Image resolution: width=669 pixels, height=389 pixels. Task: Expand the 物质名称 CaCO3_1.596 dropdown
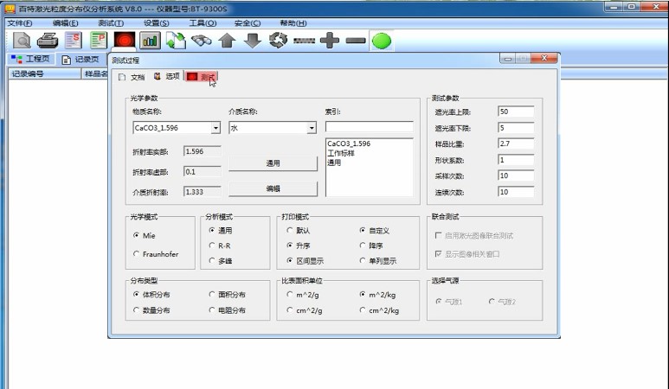(x=215, y=128)
